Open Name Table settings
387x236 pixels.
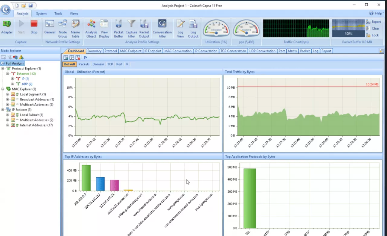(x=75, y=29)
